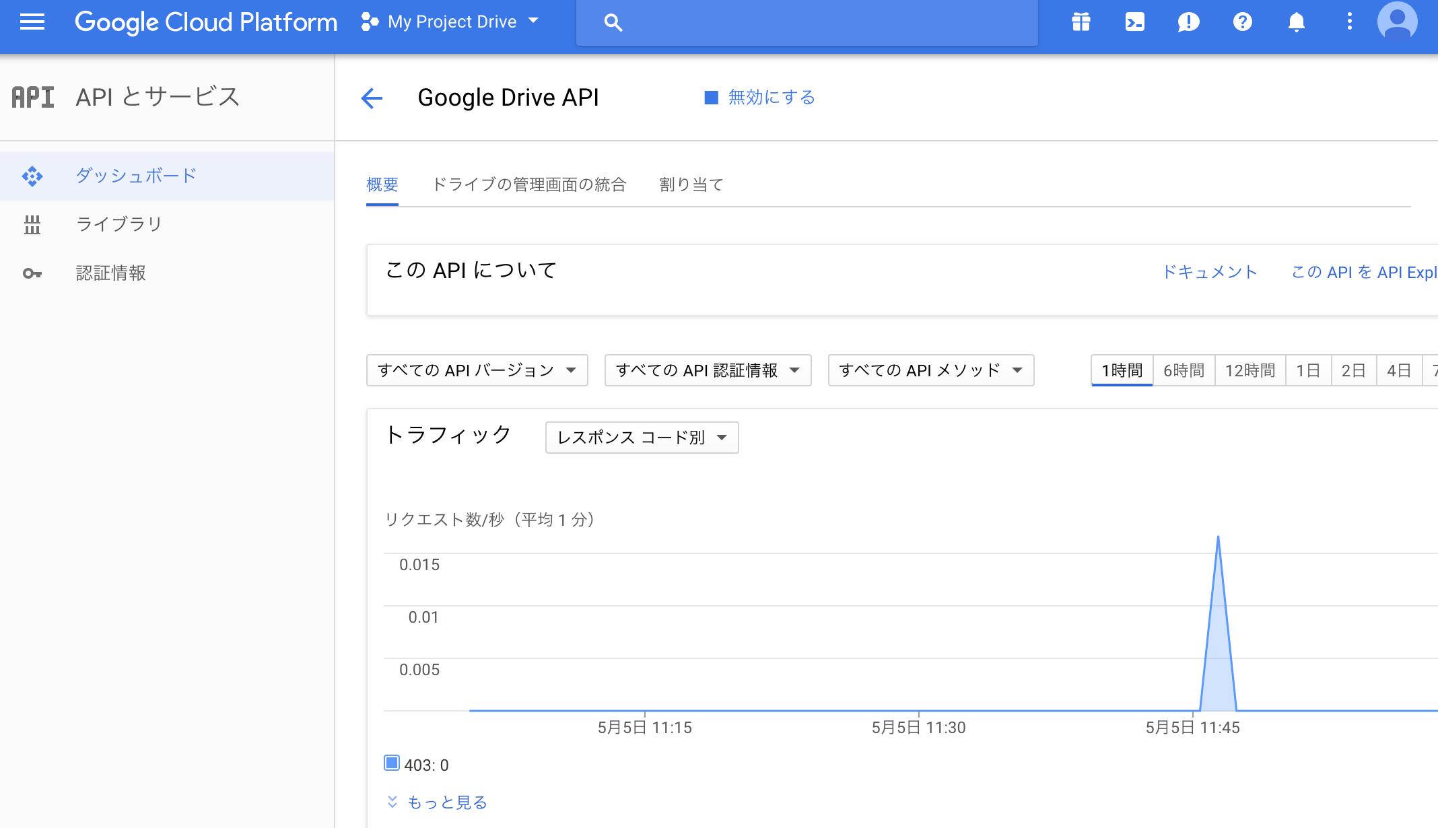Switch to the 割り当て tab

tap(691, 184)
